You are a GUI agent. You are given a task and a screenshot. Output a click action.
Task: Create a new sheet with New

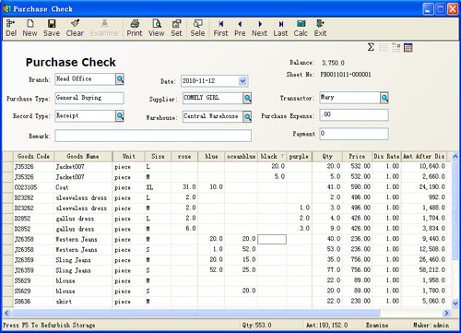coord(30,28)
